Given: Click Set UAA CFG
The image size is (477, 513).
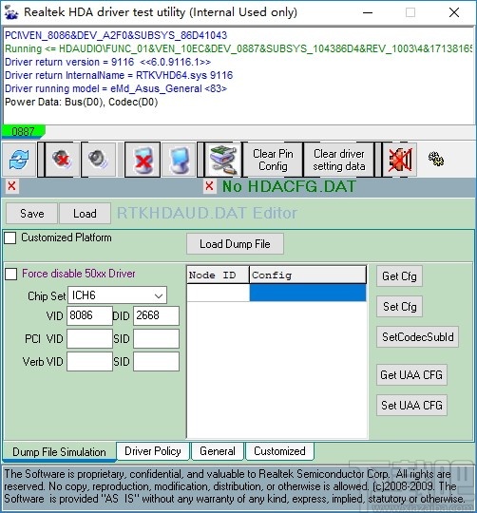Looking at the screenshot, I should [411, 405].
